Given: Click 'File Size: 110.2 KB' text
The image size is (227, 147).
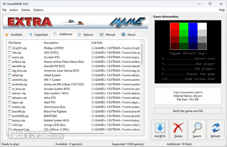Looking at the screenshot, I should (x=188, y=99).
